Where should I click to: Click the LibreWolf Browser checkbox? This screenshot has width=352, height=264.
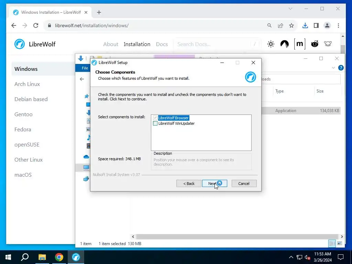155,118
